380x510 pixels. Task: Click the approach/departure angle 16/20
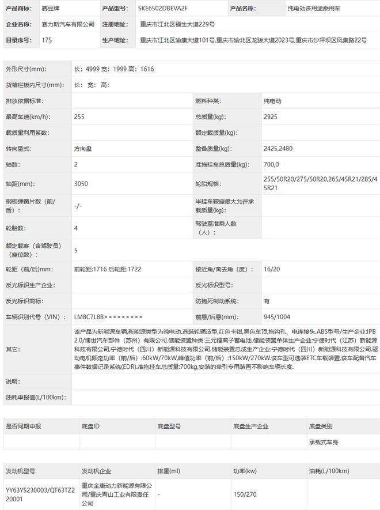(272, 269)
